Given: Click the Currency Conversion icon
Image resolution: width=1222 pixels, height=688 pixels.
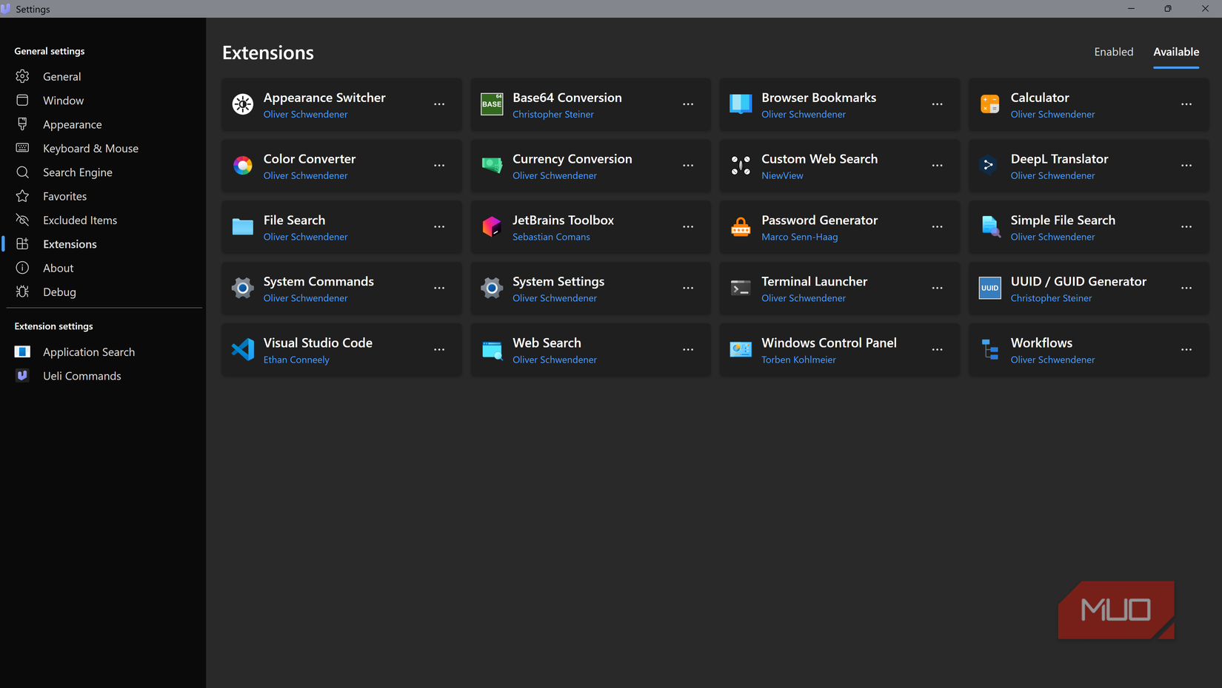Looking at the screenshot, I should 491,166.
